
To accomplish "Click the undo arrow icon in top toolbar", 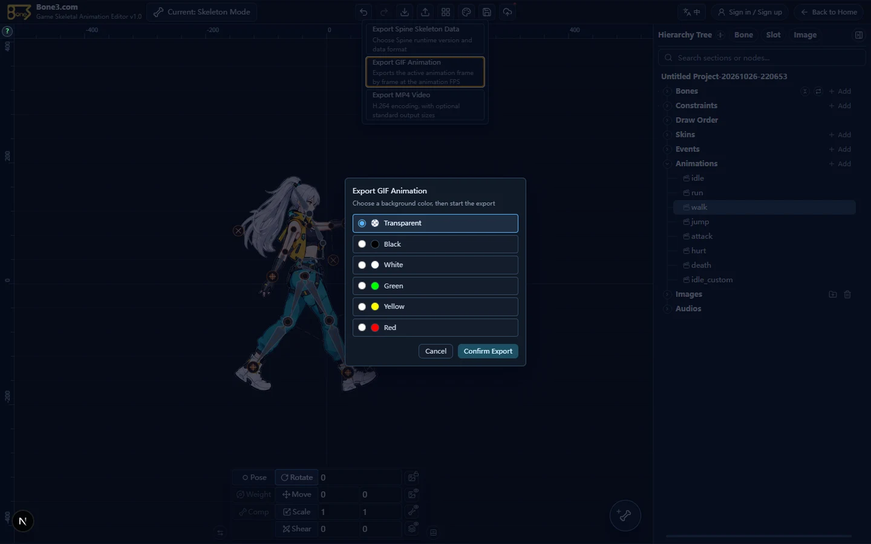I will tap(364, 12).
